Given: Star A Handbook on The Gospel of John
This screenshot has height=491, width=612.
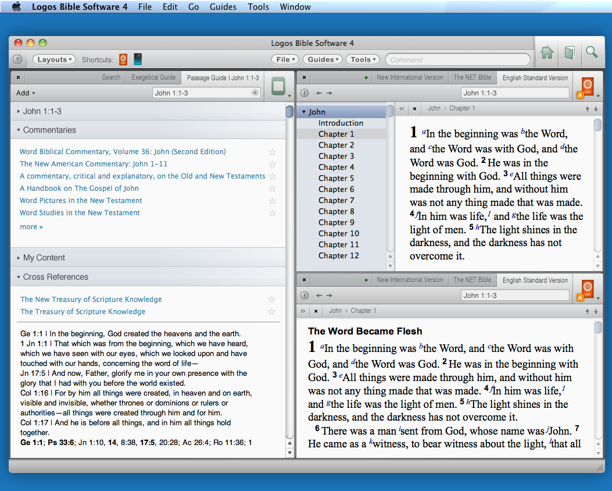Looking at the screenshot, I should tap(272, 188).
